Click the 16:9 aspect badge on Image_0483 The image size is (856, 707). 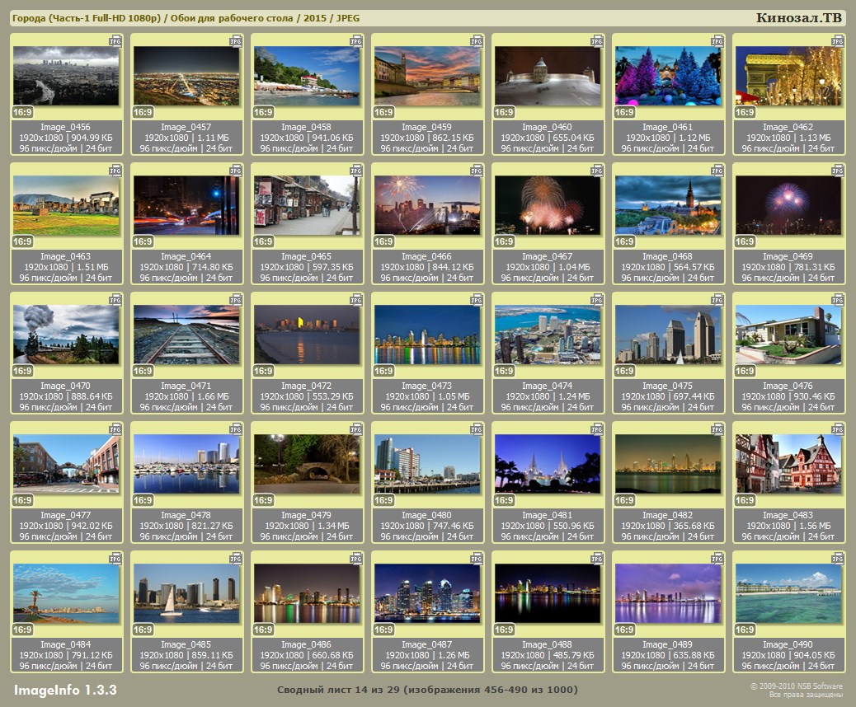pos(745,501)
